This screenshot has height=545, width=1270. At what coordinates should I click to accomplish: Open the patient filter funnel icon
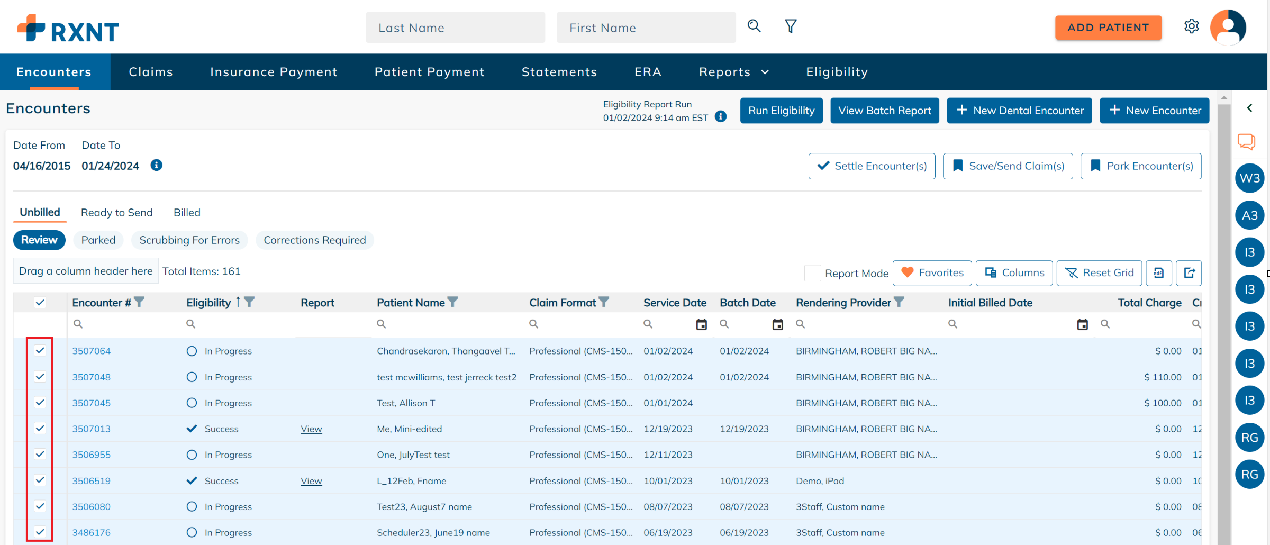[791, 26]
